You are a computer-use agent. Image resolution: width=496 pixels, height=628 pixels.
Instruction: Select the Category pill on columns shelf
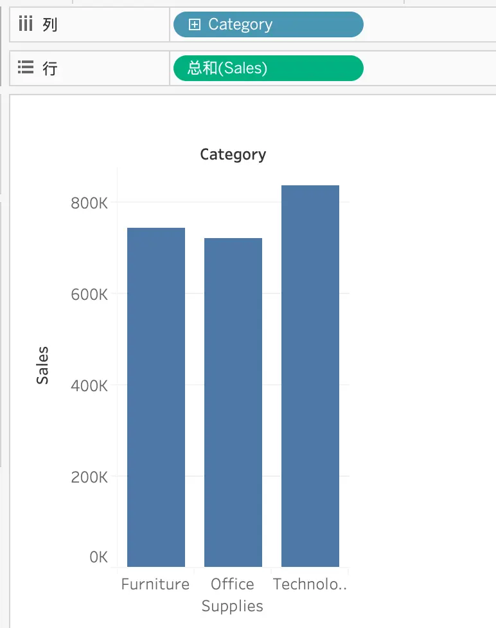269,24
